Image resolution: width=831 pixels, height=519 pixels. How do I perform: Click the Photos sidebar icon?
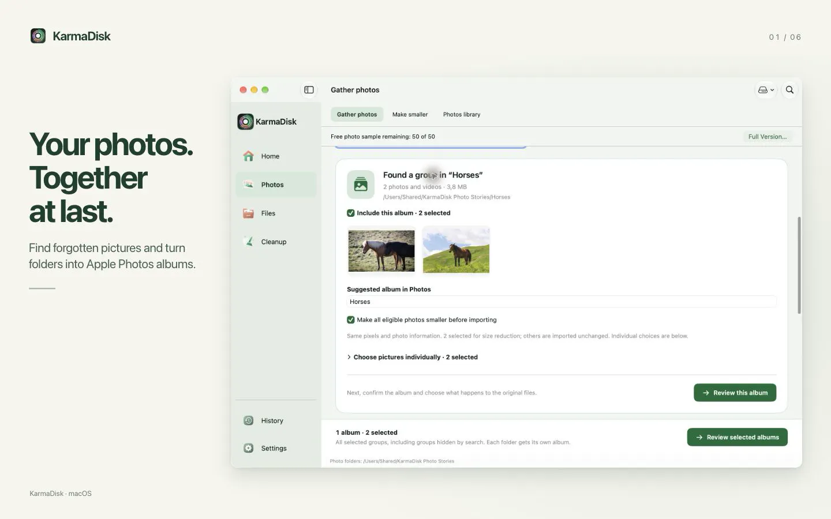click(249, 185)
